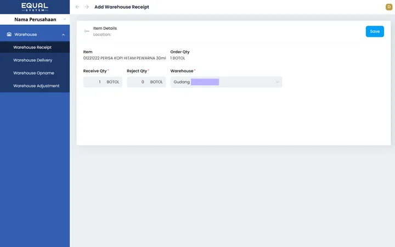Click the Warehouse building icon in sidebar
395x247 pixels.
9,34
